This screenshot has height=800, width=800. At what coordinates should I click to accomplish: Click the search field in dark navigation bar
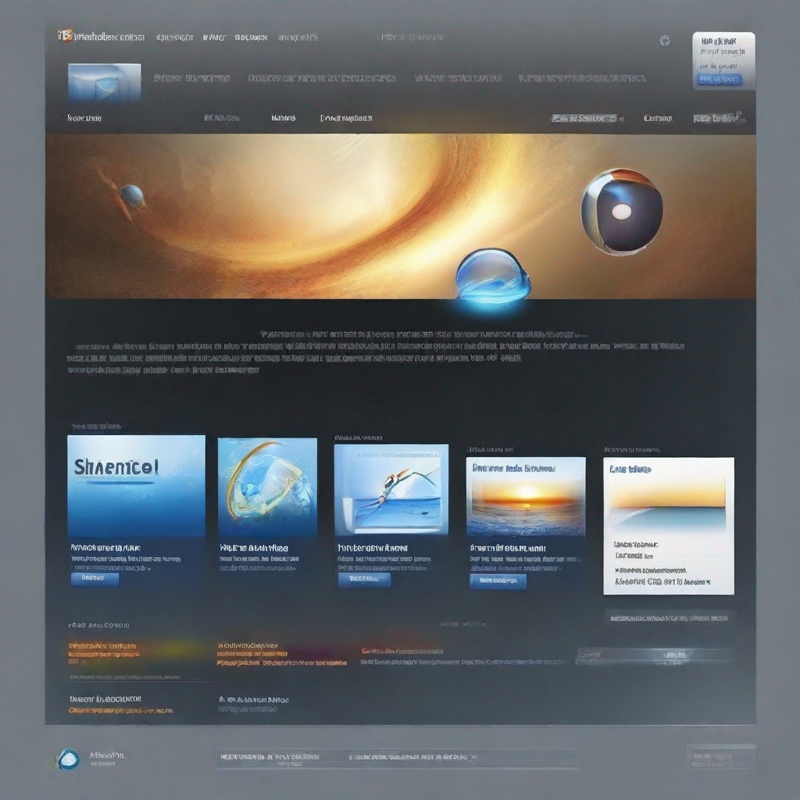(584, 118)
